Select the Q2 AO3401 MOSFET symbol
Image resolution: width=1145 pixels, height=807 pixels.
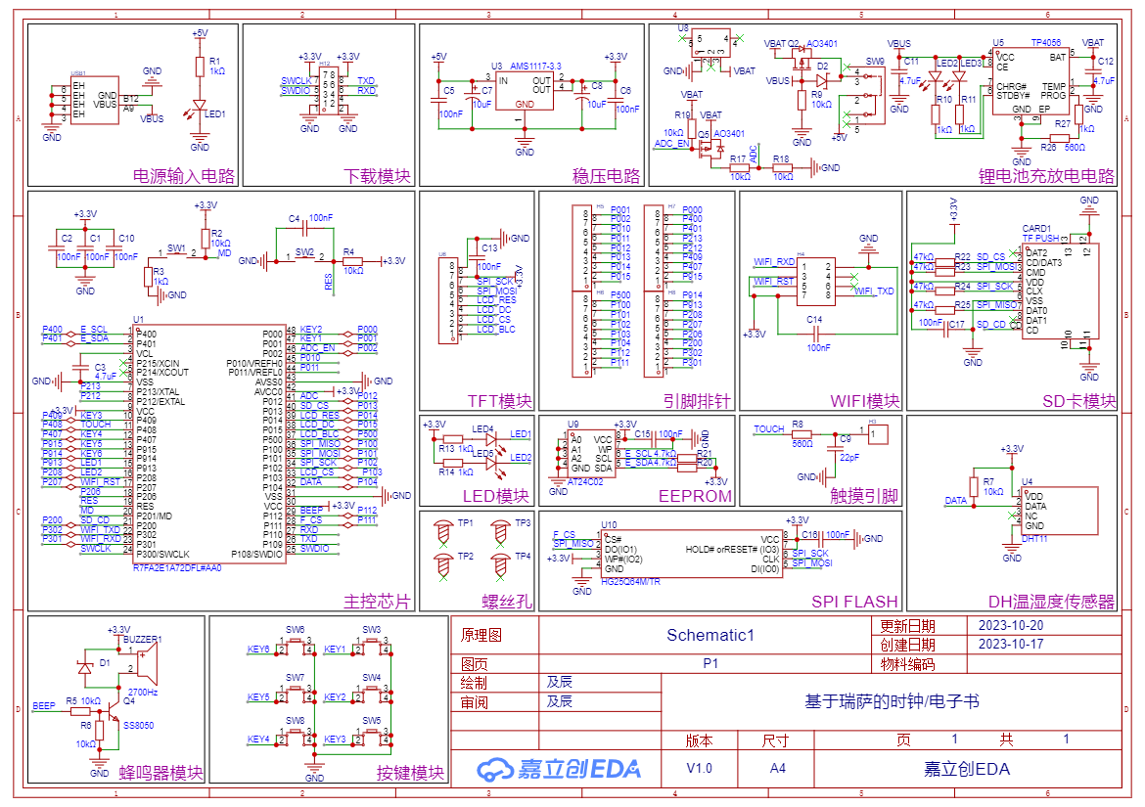pyautogui.click(x=802, y=61)
